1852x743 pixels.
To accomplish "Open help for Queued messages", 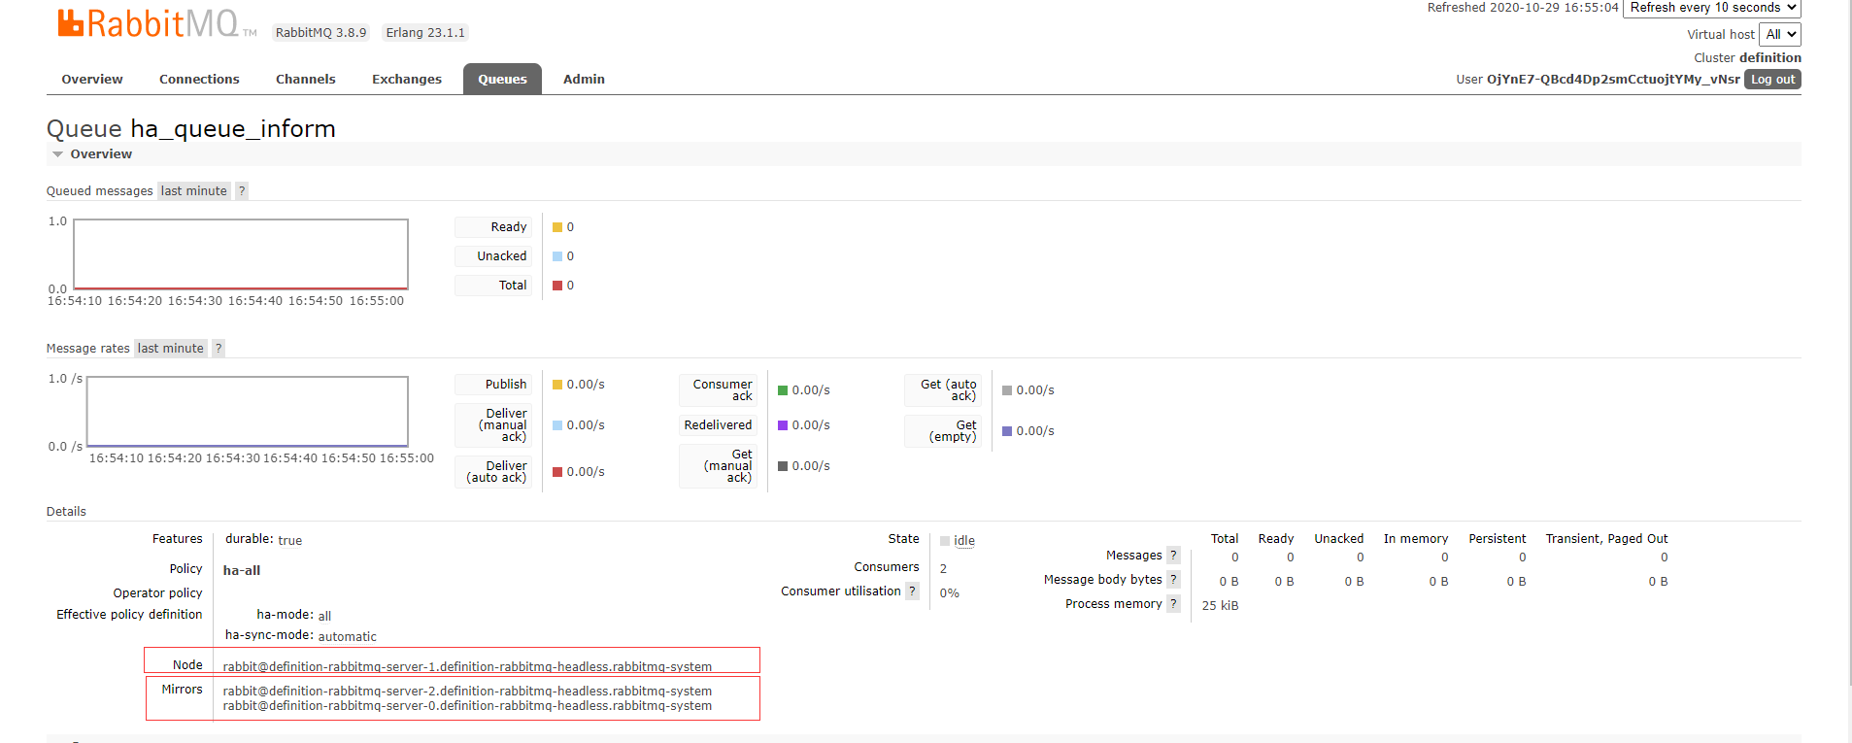I will click(x=242, y=191).
